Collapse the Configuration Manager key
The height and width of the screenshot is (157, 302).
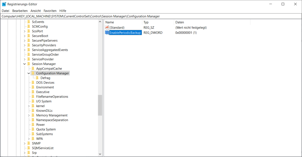tap(29, 73)
